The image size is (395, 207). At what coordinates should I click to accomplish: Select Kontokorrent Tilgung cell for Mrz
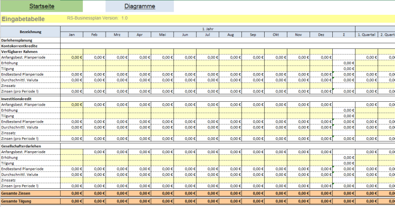click(x=117, y=69)
